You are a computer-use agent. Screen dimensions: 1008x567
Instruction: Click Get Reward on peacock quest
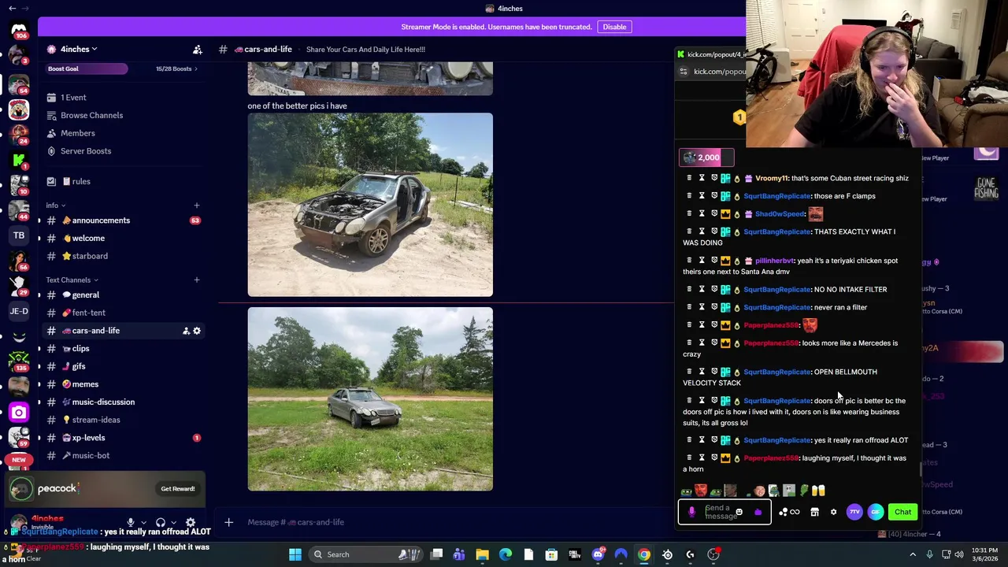177,489
